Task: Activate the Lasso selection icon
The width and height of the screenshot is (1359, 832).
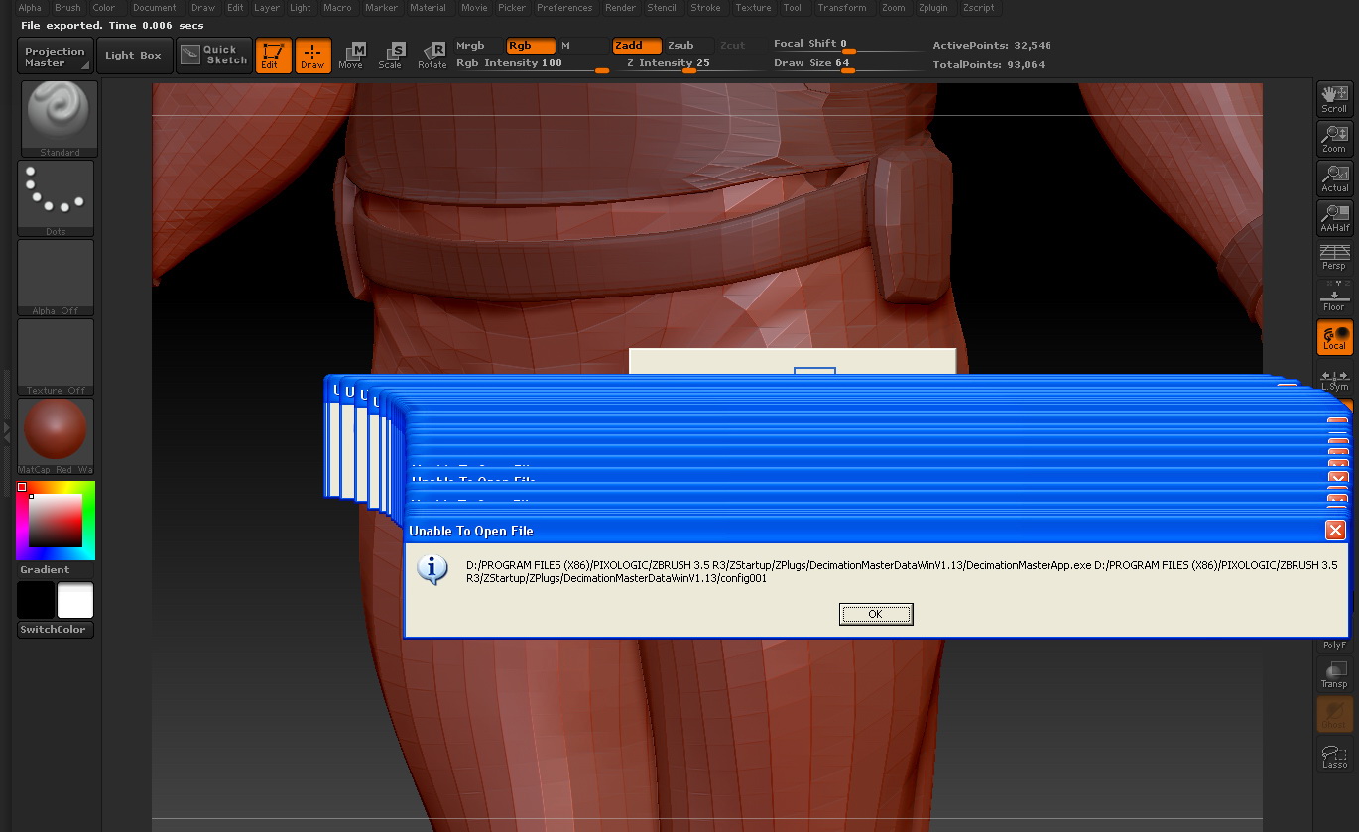Action: point(1334,756)
